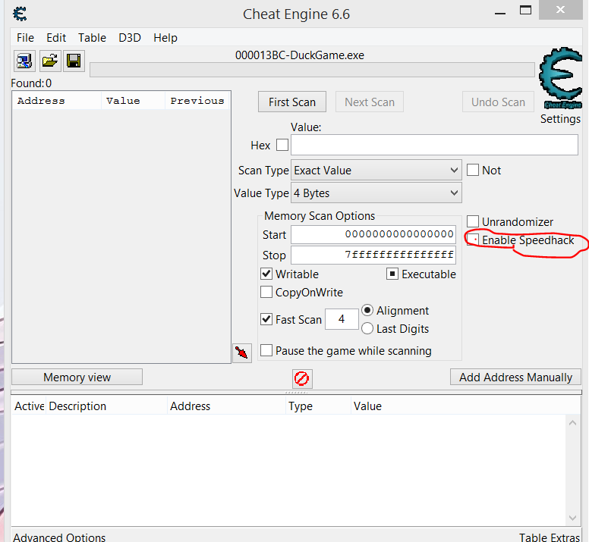Open the Edit menu

[56, 37]
